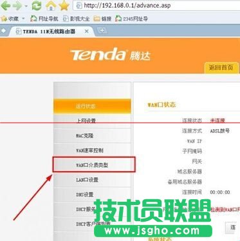This screenshot has height=241, width=240.
Task: Reload the page with refresh icon
Action: pyautogui.click(x=36, y=6)
